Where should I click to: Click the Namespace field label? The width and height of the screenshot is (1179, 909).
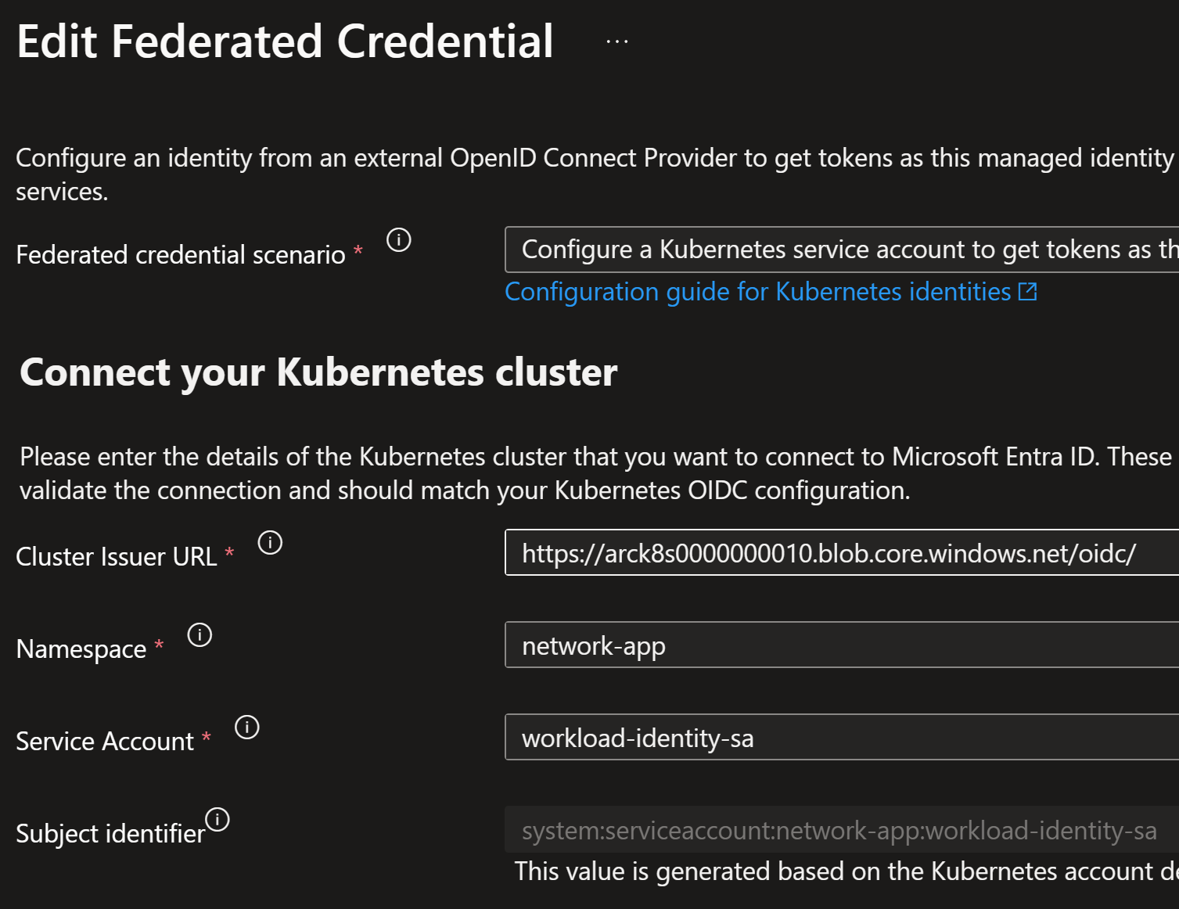(81, 649)
